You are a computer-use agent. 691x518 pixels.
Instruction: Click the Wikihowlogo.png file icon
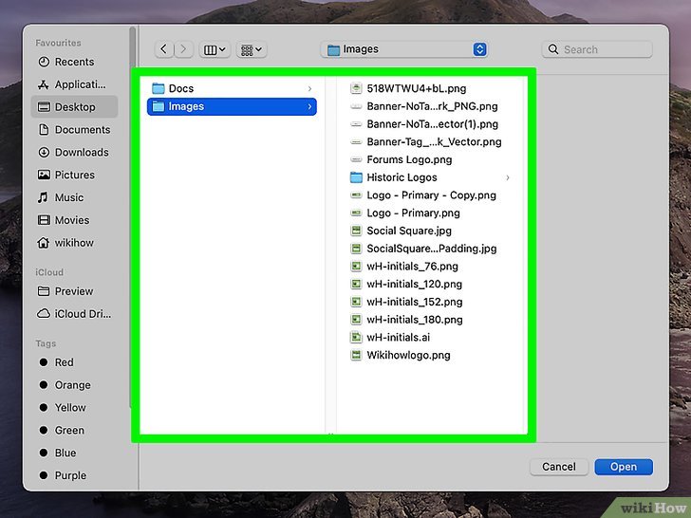(356, 355)
